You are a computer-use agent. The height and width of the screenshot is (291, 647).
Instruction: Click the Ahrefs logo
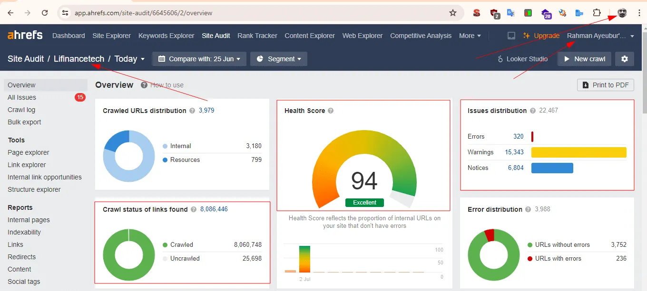(25, 35)
